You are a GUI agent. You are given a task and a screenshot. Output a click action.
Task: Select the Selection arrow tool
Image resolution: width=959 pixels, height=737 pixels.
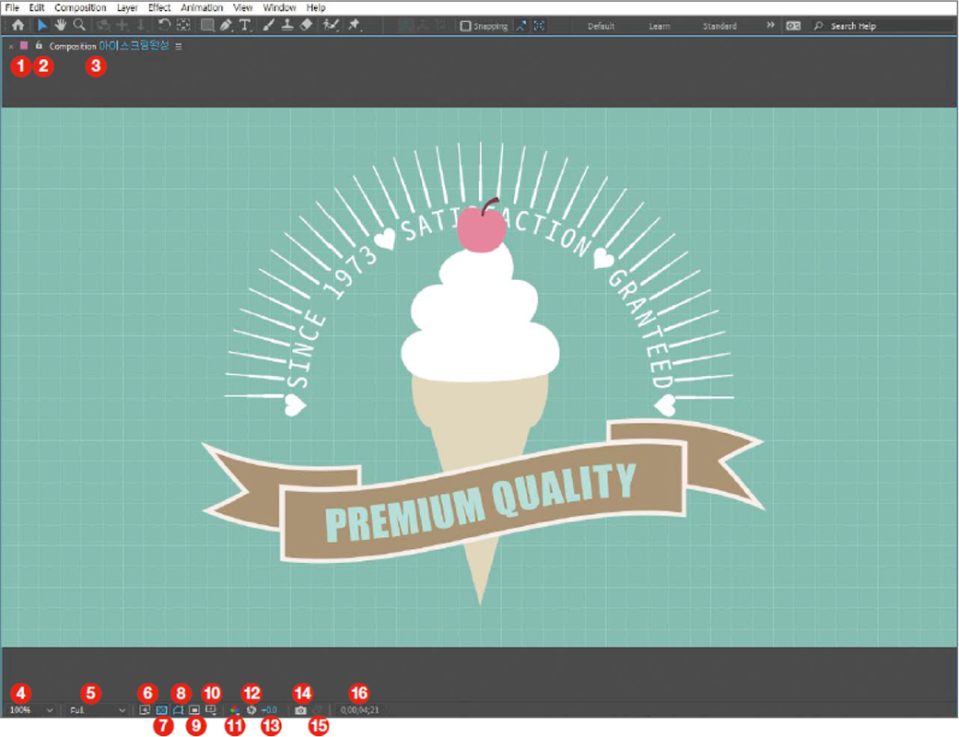tap(41, 25)
